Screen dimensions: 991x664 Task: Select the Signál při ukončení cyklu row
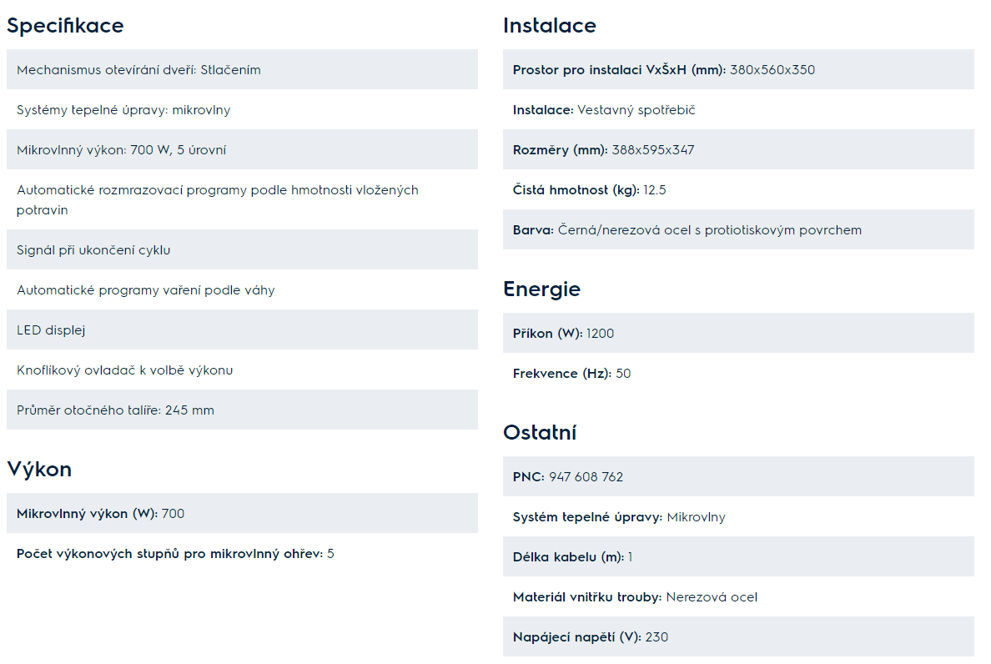242,249
